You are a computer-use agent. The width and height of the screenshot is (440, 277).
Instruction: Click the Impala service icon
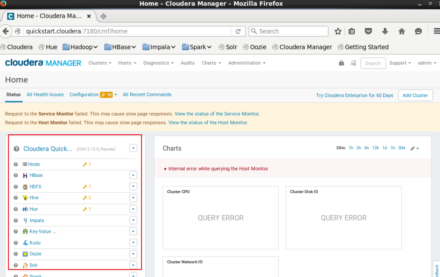[25, 220]
